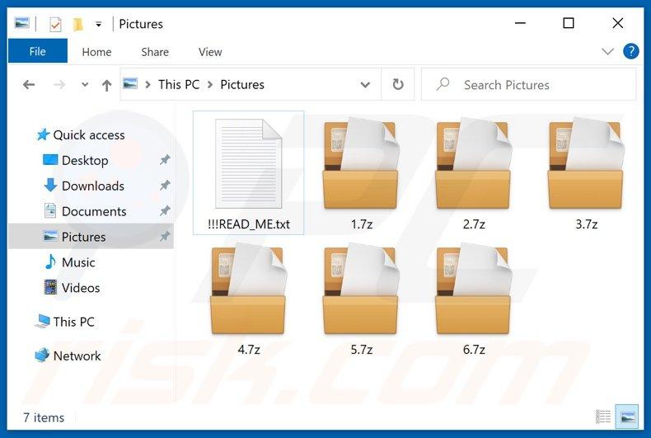This screenshot has height=438, width=651.
Task: Click the Properties quick access toolbar icon
Action: click(x=55, y=24)
